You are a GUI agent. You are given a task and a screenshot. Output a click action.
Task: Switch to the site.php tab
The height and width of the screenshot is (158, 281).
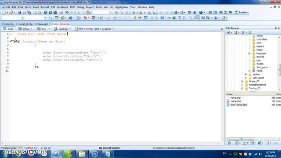click(8, 24)
